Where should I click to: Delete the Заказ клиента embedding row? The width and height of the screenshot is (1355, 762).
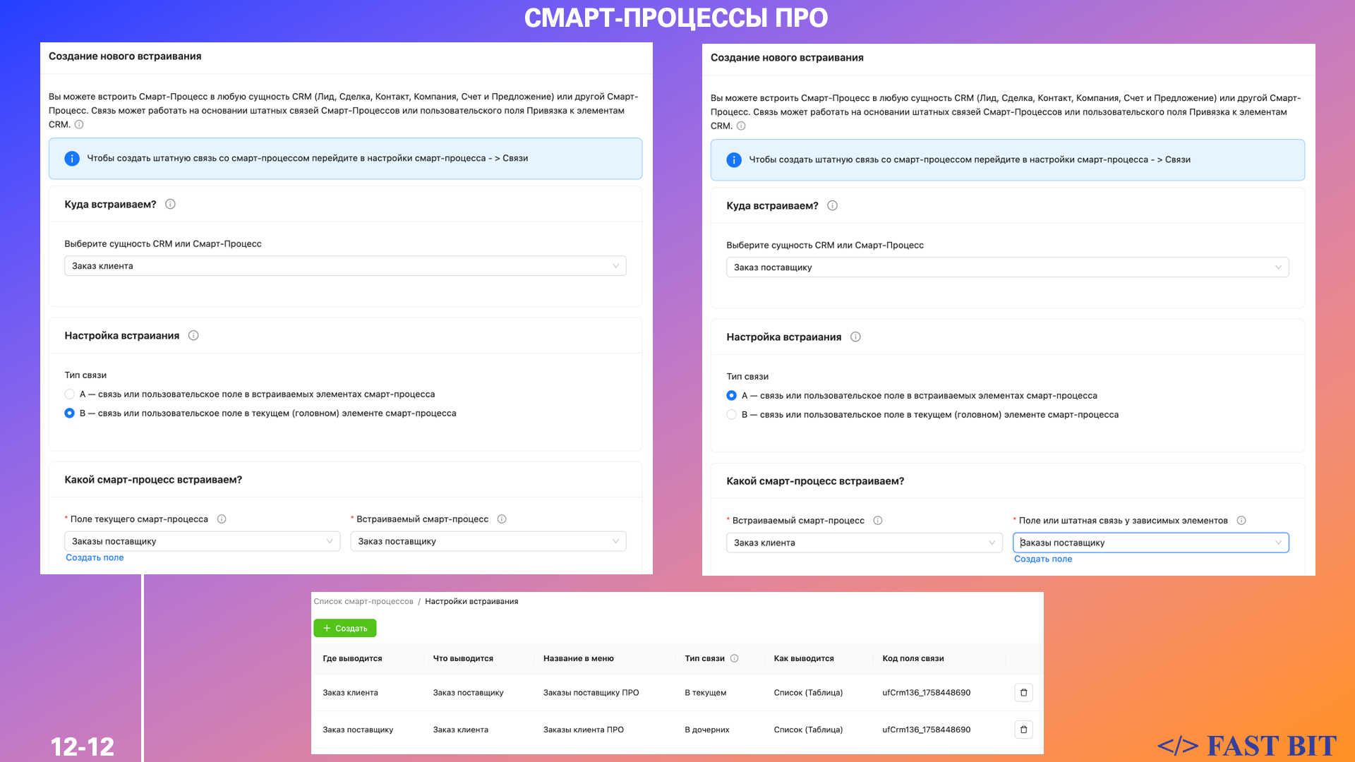(x=1023, y=693)
